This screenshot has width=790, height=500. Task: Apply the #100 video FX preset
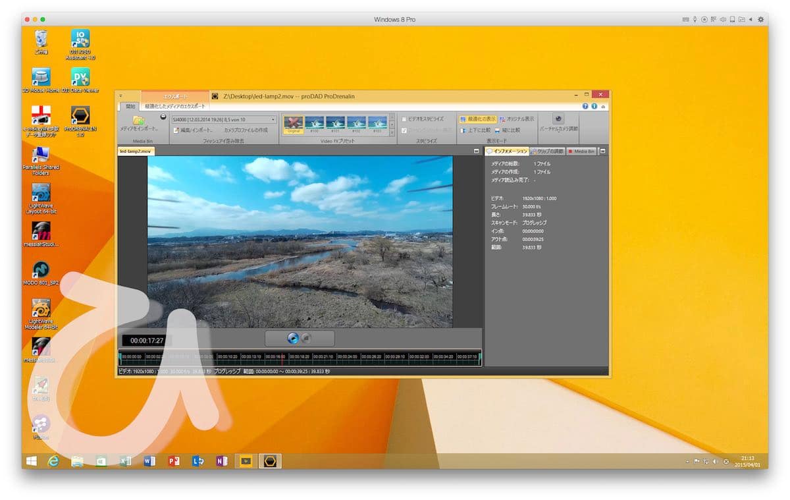[x=314, y=123]
